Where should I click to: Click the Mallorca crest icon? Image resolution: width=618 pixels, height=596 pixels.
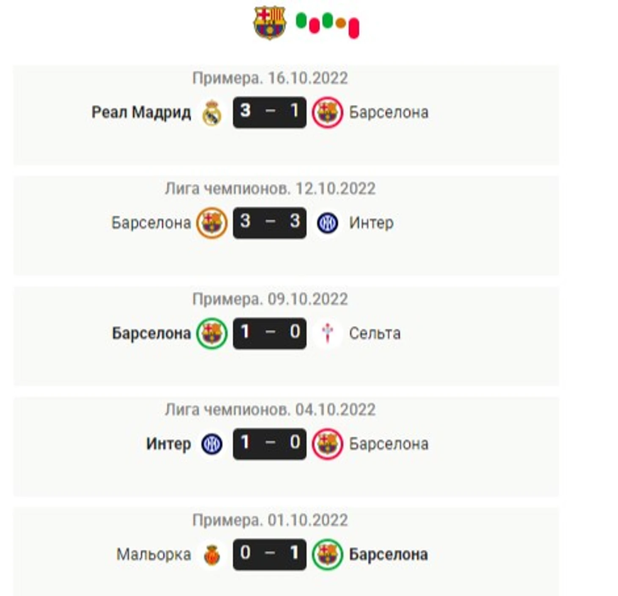click(212, 554)
